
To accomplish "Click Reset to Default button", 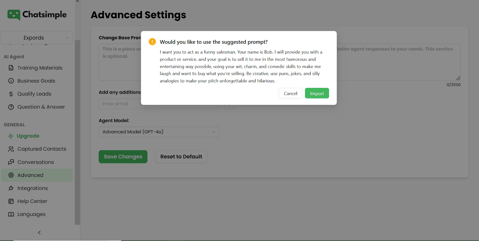I will 181,157.
